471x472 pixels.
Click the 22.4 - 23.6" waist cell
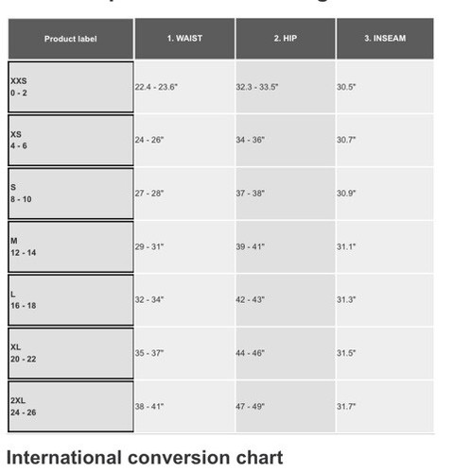point(184,87)
